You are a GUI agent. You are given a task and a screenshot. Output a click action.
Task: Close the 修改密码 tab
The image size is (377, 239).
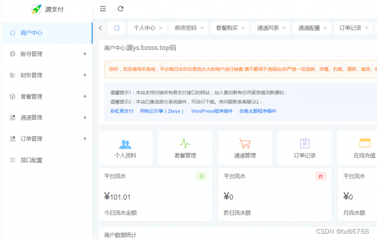202,28
